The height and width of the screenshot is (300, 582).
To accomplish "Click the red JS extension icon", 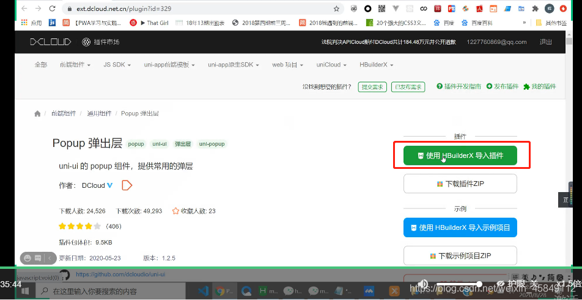I will [x=438, y=8].
